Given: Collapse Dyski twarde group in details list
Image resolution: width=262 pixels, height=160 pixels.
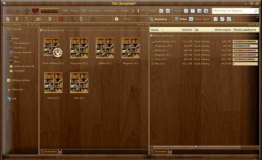Looking at the screenshot, I should coord(151,35).
